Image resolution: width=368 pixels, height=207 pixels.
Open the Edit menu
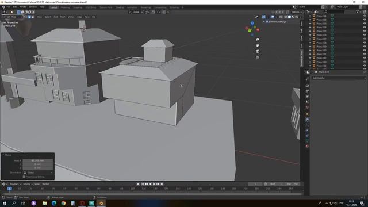15,7
